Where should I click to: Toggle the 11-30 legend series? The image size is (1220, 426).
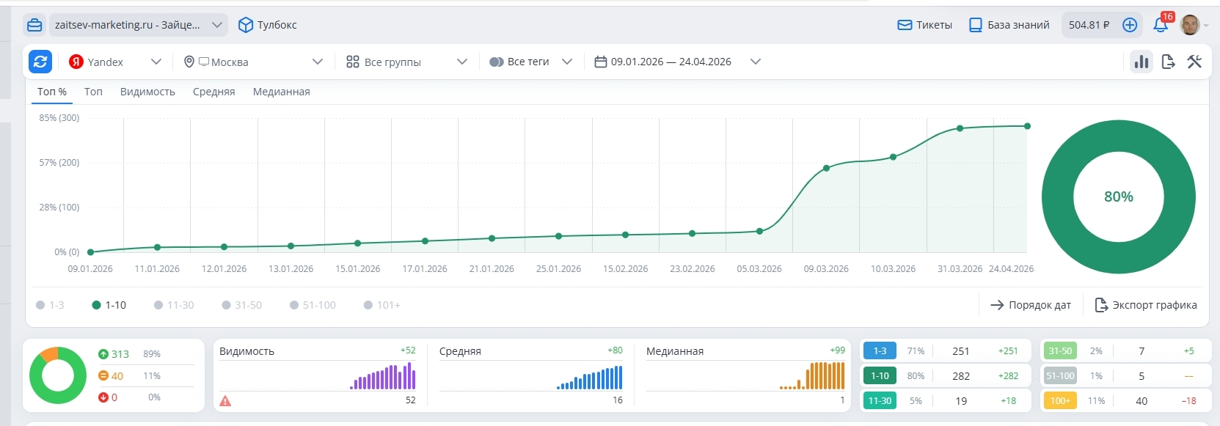pos(174,305)
